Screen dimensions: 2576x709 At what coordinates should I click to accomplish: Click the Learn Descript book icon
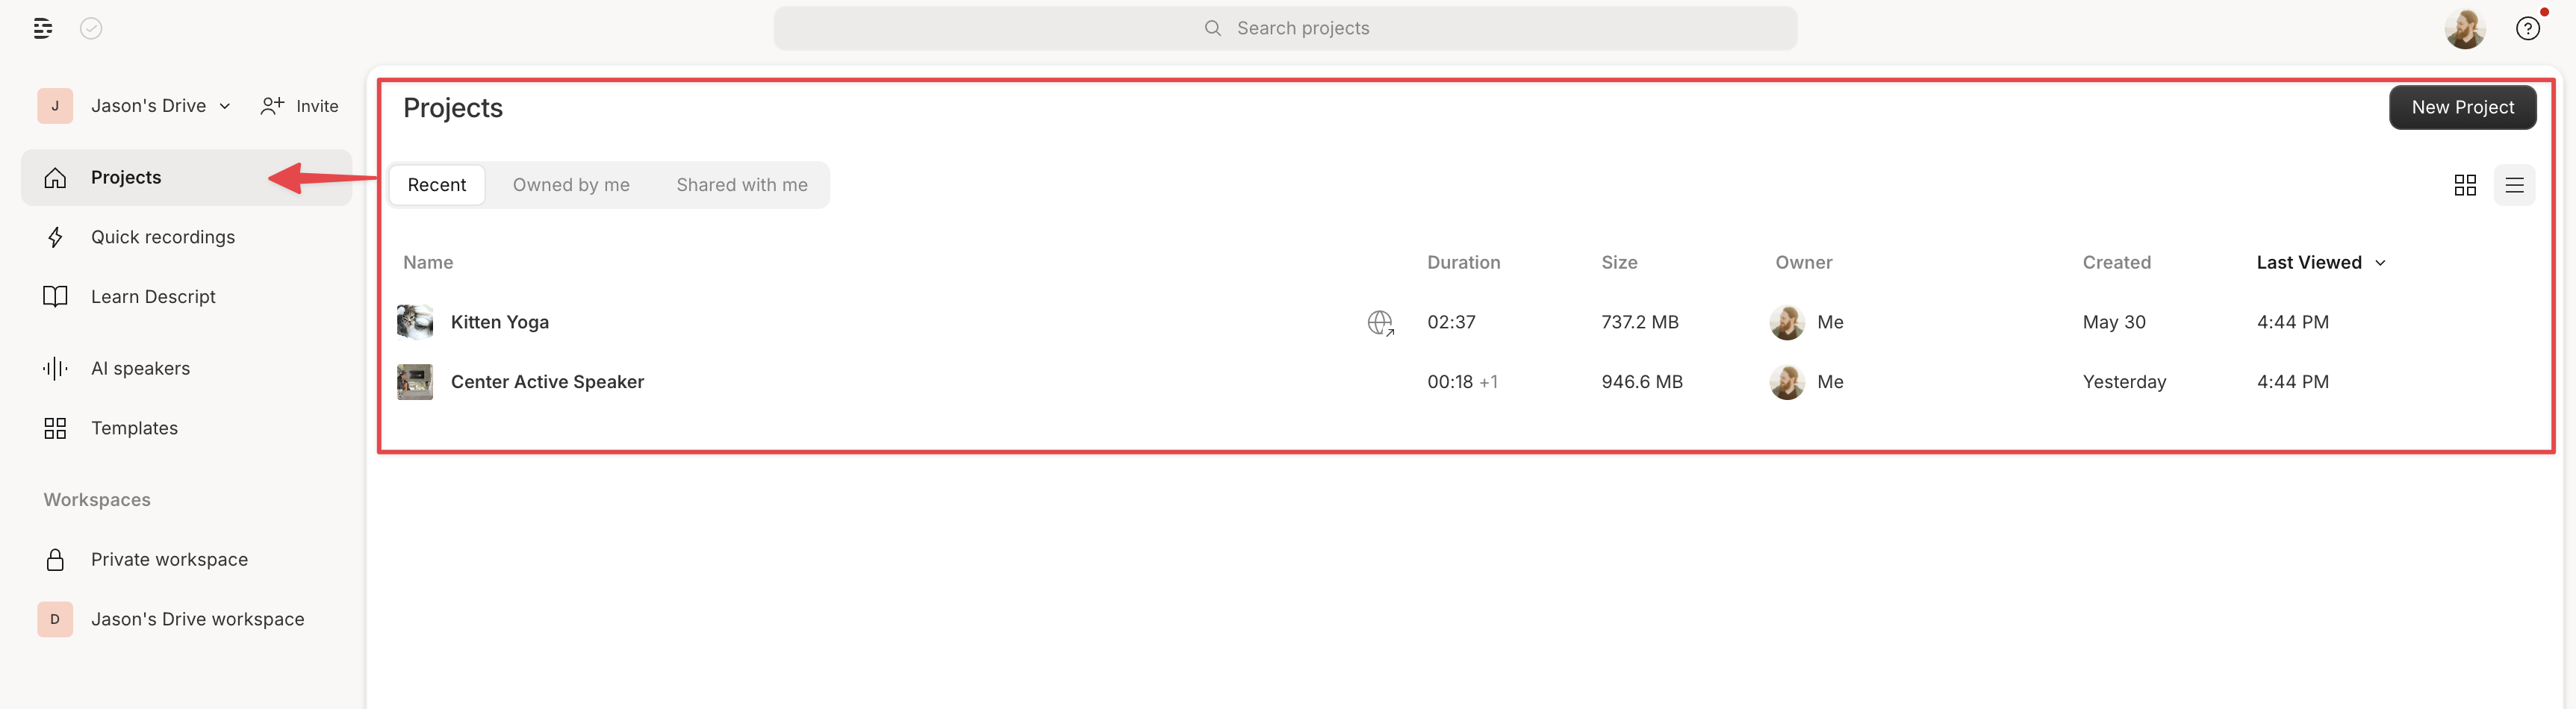point(55,296)
